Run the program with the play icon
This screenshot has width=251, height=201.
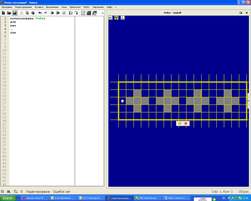(52, 13)
